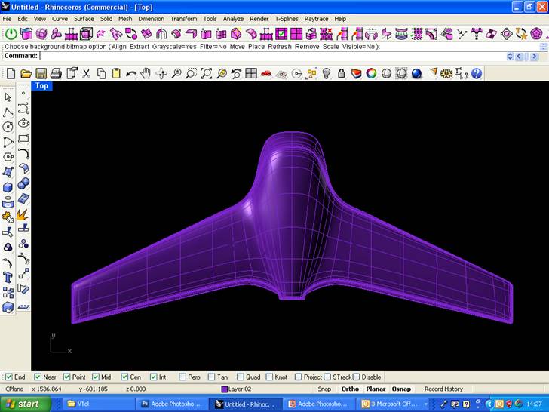The height and width of the screenshot is (412, 549).
Task: Enable the Quad osnap checkbox
Action: pyautogui.click(x=240, y=377)
